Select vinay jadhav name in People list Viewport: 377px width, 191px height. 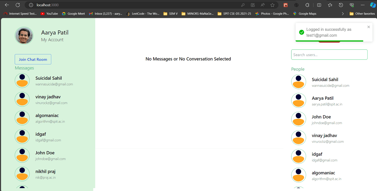[x=324, y=135]
